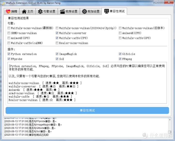Viewport: 175px width, 141px height.
Task: Uncheck Waifu2x-converter checkbox
Action: [57, 33]
